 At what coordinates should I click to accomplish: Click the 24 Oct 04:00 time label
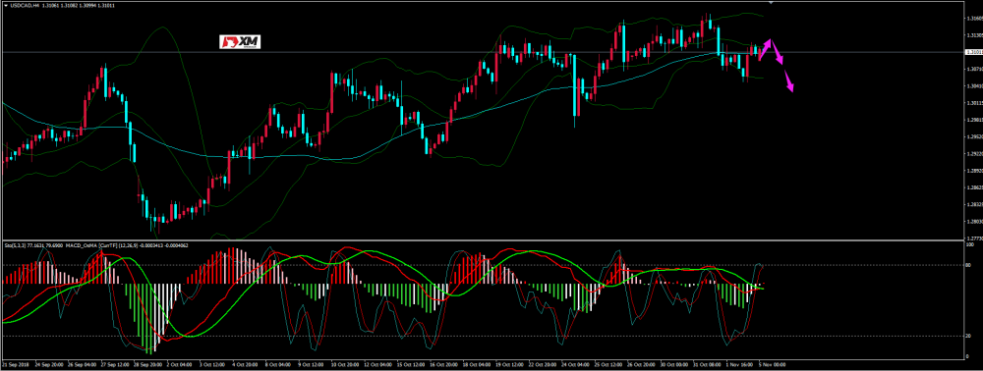[x=575, y=365]
